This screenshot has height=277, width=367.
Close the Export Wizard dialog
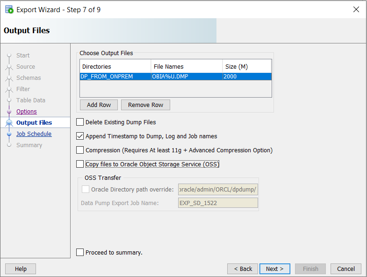(356, 9)
